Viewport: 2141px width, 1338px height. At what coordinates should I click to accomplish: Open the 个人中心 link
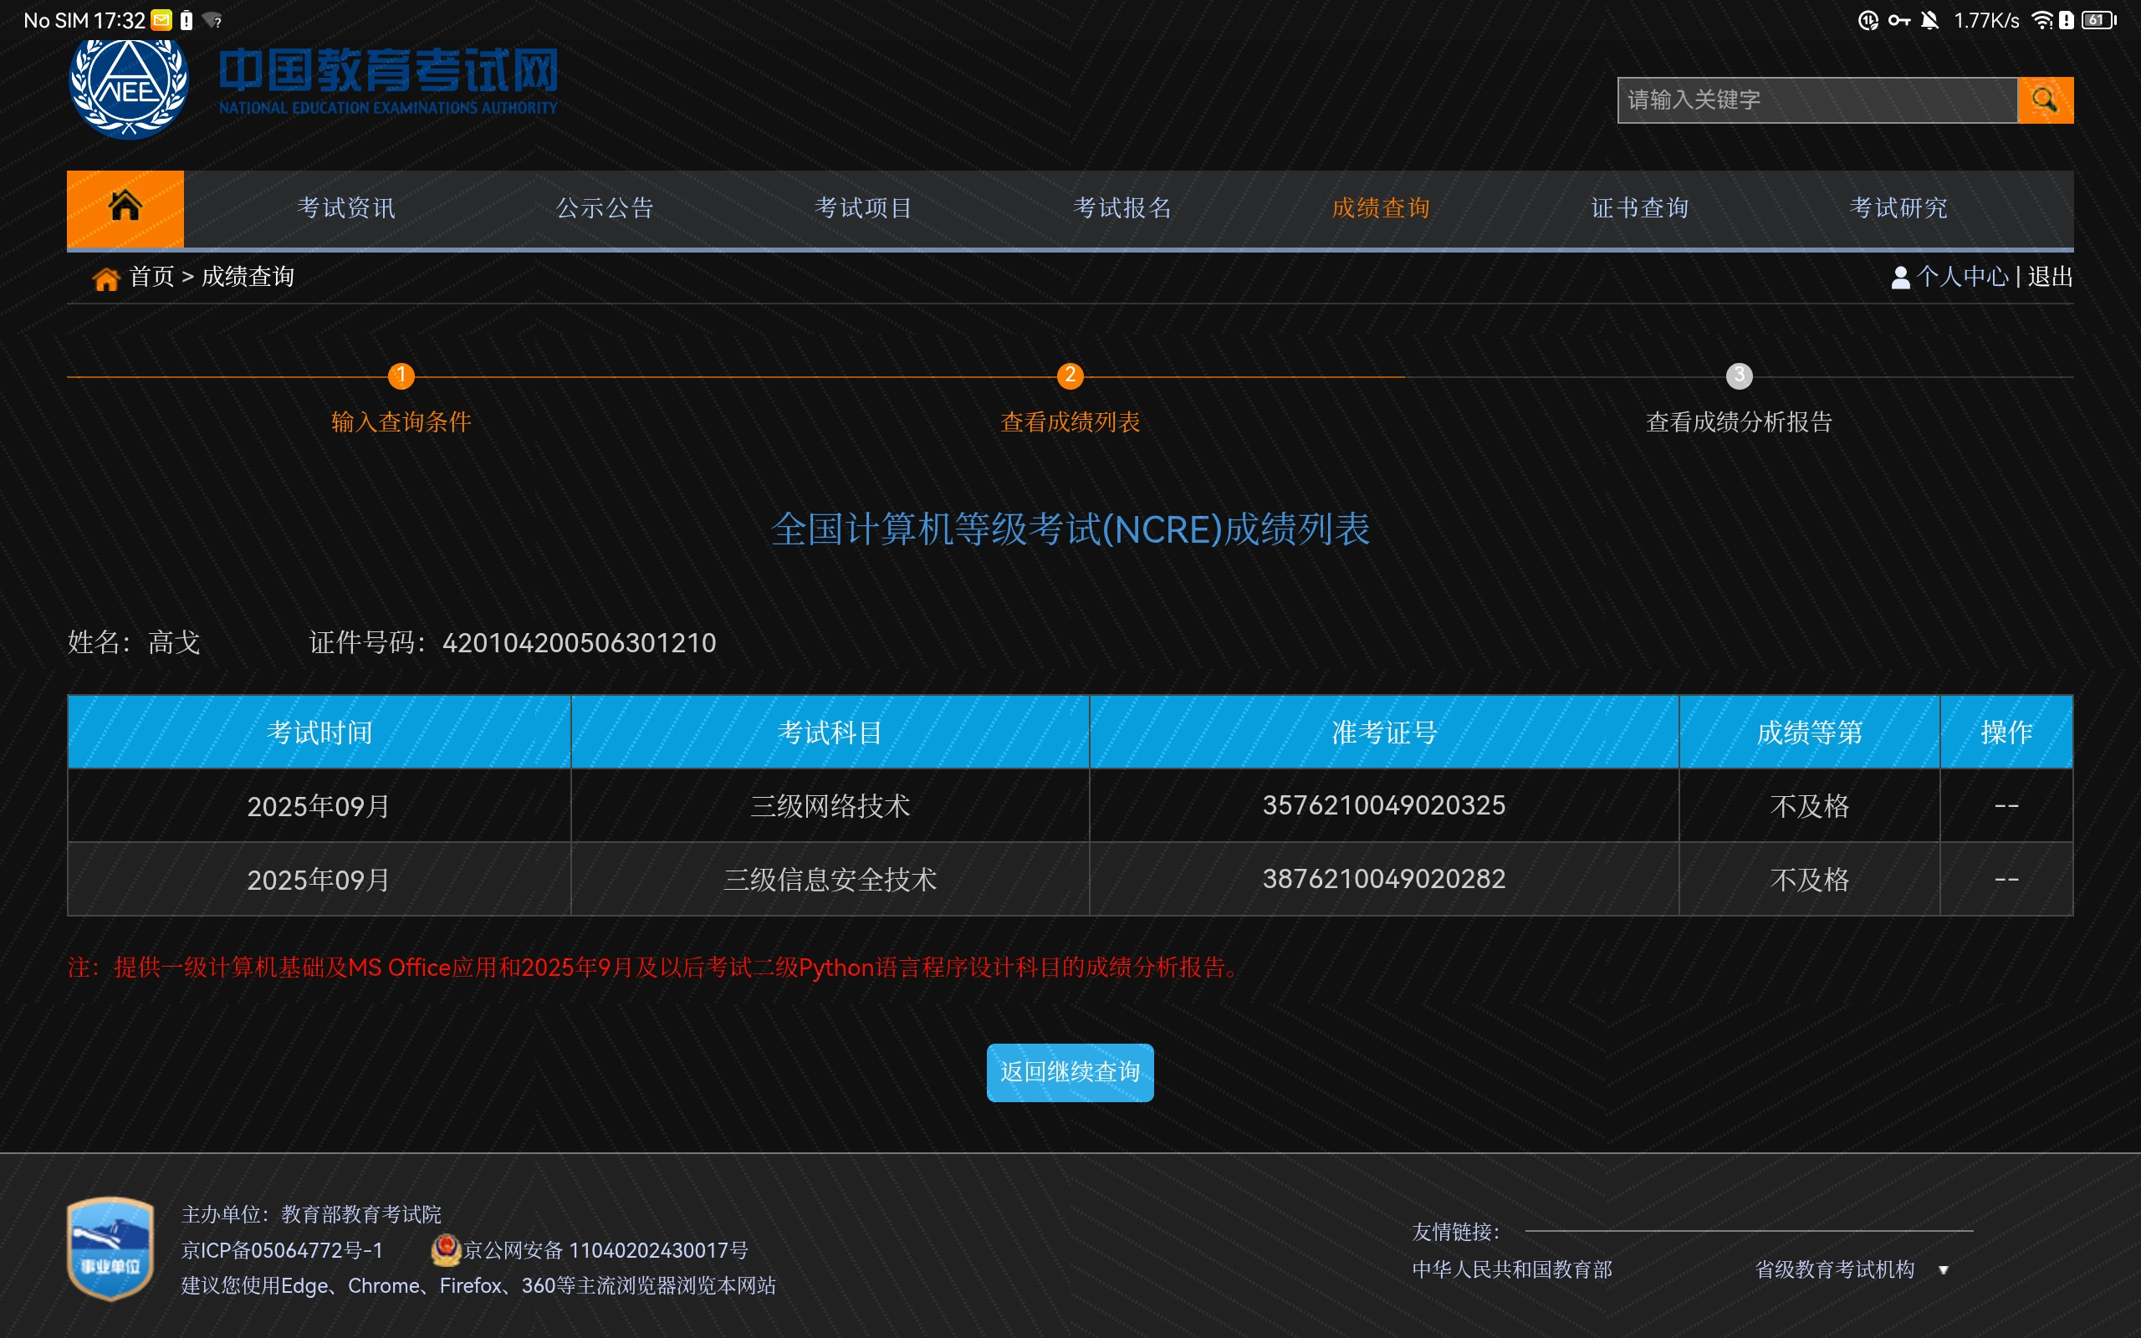1962,277
